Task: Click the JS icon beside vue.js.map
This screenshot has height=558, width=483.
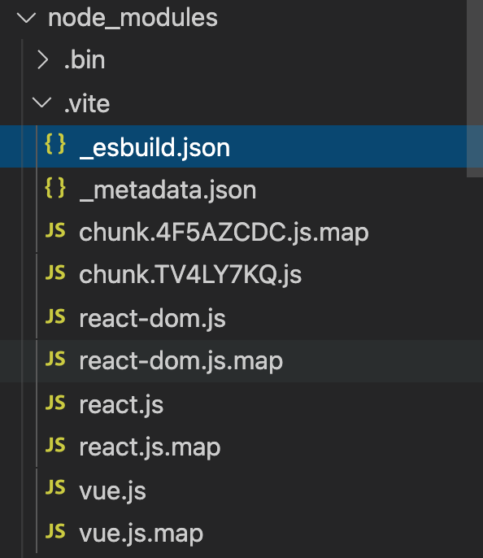Action: (x=55, y=530)
